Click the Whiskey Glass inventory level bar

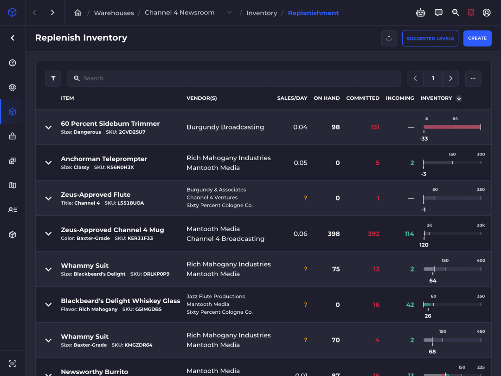[x=452, y=305]
